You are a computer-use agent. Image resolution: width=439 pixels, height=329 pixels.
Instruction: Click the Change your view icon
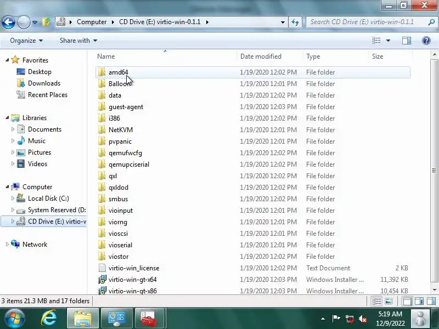click(376, 41)
